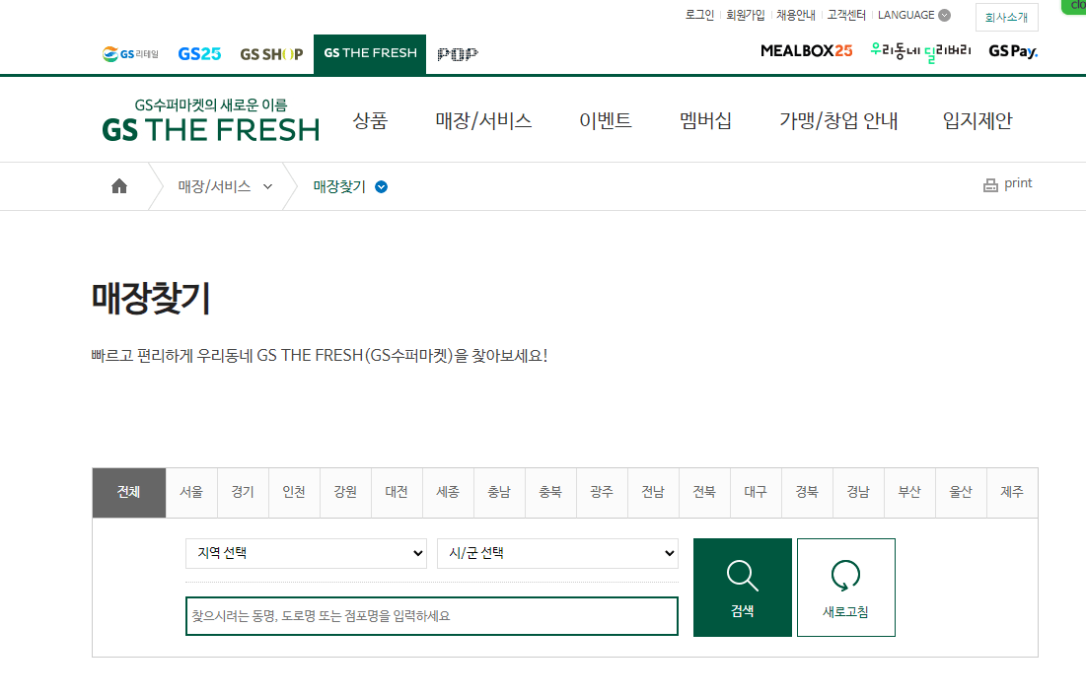Image resolution: width=1086 pixels, height=697 pixels.
Task: Click the highlighted GS THE FRESH brand tab
Action: pos(370,53)
